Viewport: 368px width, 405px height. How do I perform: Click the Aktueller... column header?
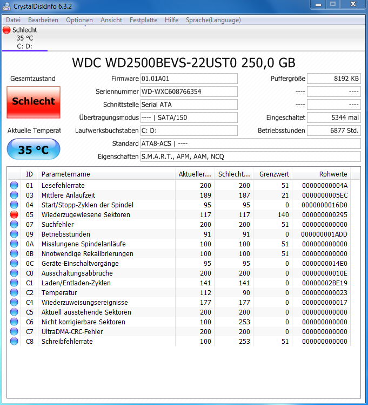point(195,174)
